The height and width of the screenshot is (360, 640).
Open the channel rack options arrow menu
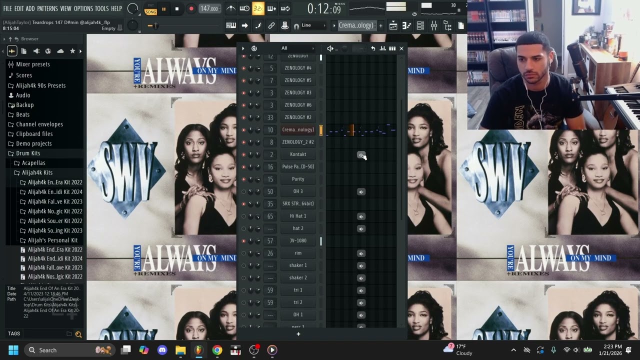click(x=243, y=48)
